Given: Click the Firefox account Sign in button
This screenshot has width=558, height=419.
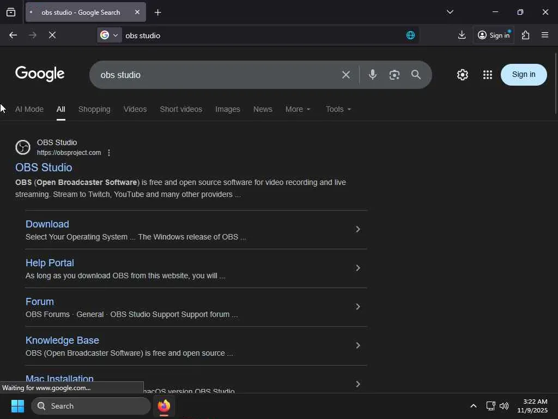Looking at the screenshot, I should 494,35.
